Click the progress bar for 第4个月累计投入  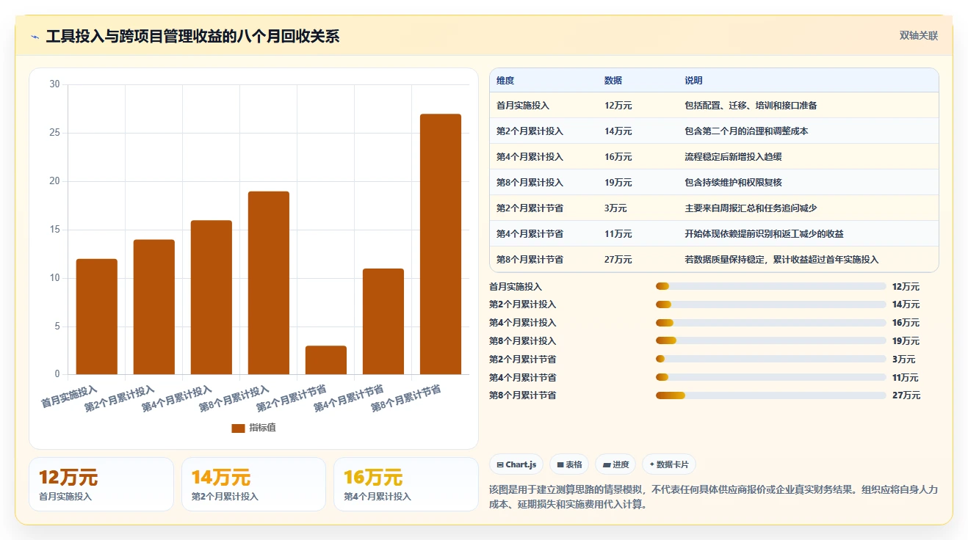click(771, 323)
